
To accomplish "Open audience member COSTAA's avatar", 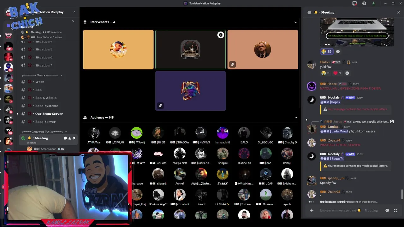I will pos(223,195).
